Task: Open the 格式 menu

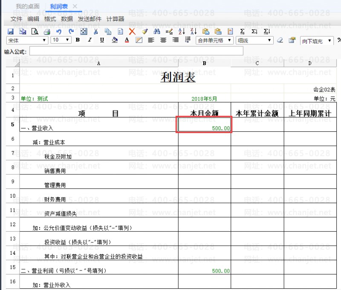Action: [50, 19]
